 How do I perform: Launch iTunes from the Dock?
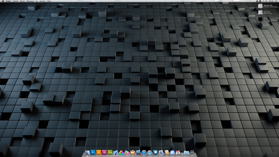coord(144,152)
